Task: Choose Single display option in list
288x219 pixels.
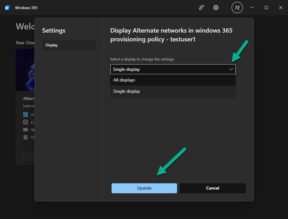Action: pos(173,91)
